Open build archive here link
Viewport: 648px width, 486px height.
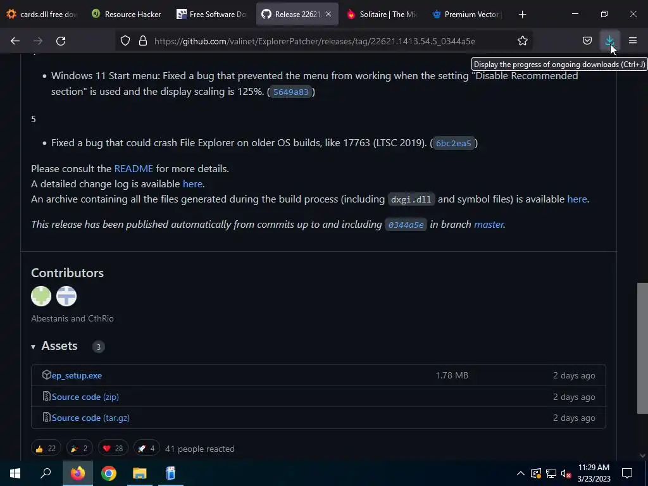[577, 199]
